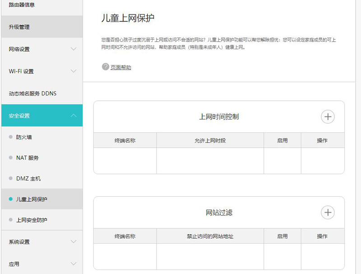Click the bullet icon beside DMZ 主机
Image resolution: width=361 pixels, height=274 pixels.
click(x=10, y=178)
